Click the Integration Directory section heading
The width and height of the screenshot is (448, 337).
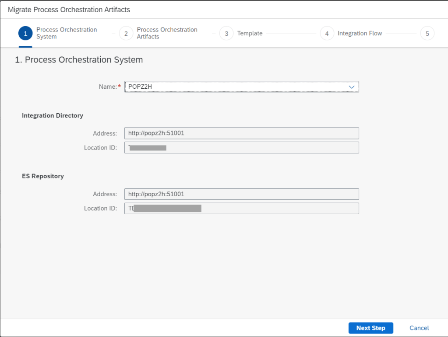(53, 116)
